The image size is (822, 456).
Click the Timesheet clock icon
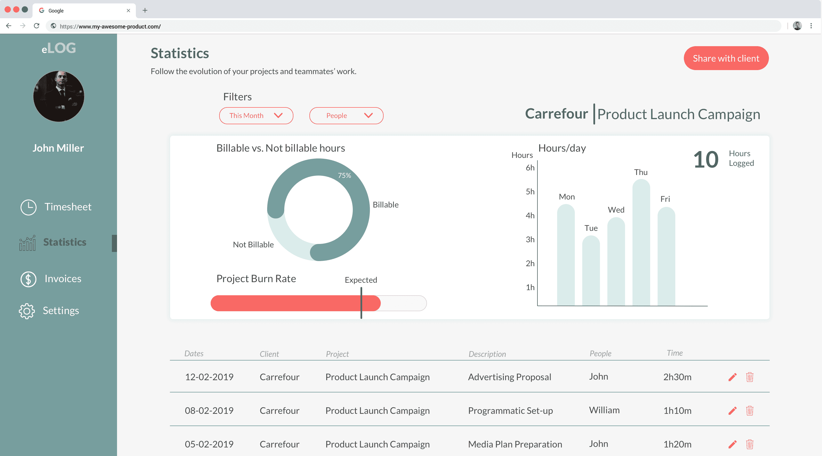29,207
